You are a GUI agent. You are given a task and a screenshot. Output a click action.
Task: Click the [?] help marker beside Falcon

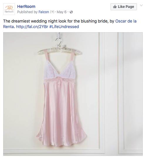[52, 12]
